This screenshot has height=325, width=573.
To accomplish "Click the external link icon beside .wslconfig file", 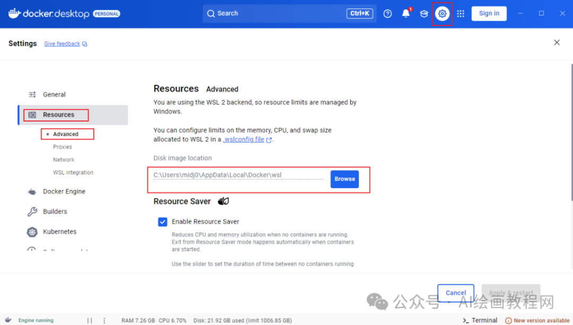I will 269,140.
